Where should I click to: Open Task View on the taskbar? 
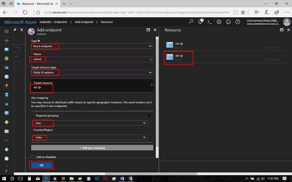20,179
